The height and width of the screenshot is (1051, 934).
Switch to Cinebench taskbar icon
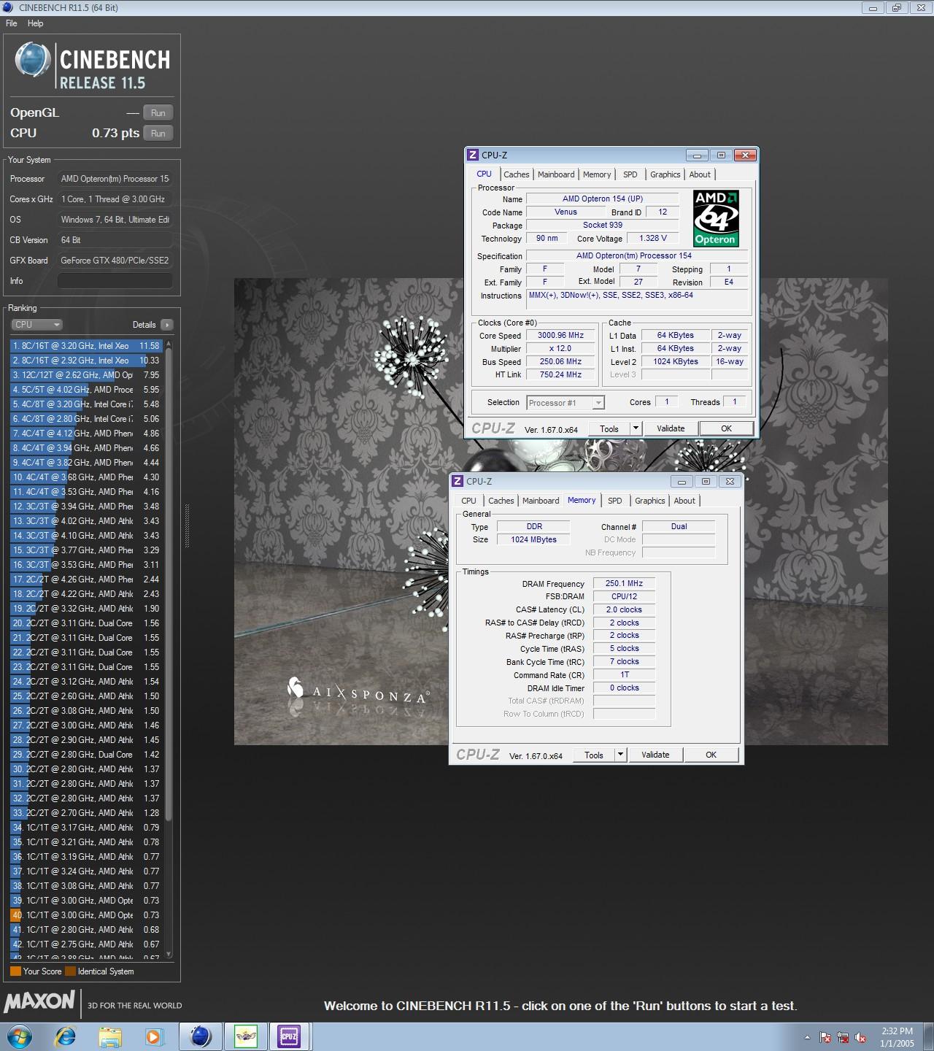click(201, 1036)
